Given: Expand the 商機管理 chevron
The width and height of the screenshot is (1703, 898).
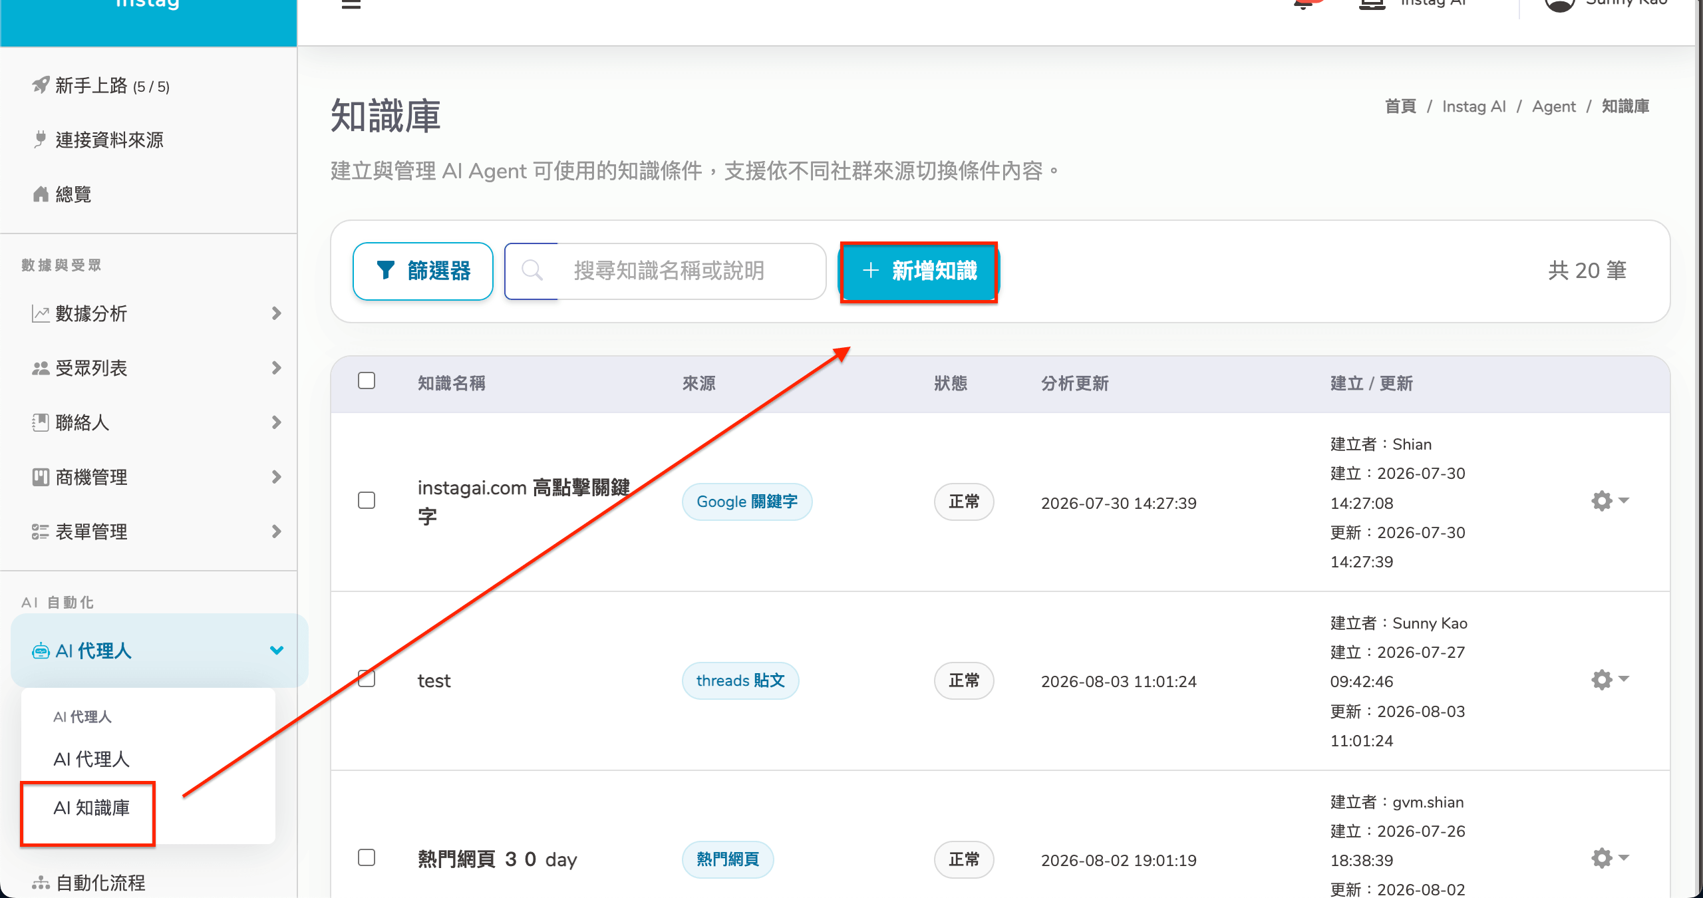Looking at the screenshot, I should pos(277,477).
